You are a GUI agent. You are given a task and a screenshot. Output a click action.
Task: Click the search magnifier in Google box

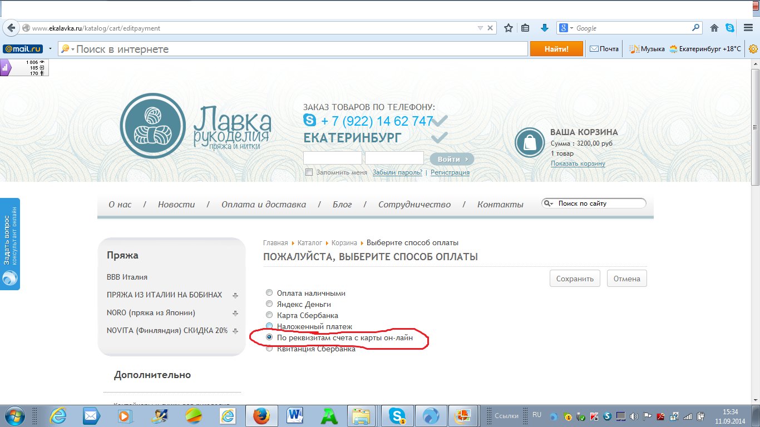coord(696,28)
